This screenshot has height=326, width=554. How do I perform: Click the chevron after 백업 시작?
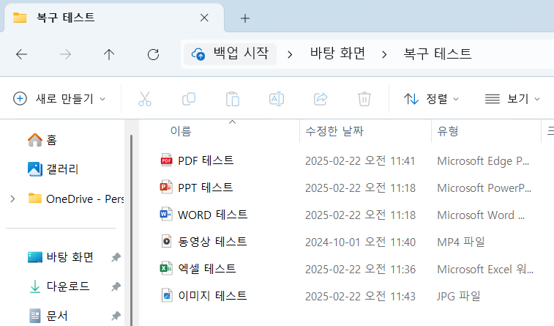click(x=290, y=54)
